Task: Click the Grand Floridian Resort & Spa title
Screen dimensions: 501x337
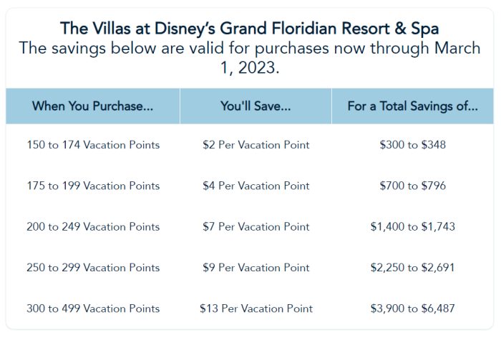Action: [x=250, y=29]
